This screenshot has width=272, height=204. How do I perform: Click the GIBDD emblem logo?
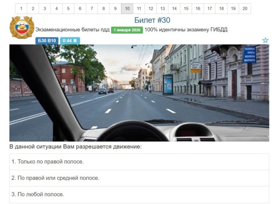(22, 27)
